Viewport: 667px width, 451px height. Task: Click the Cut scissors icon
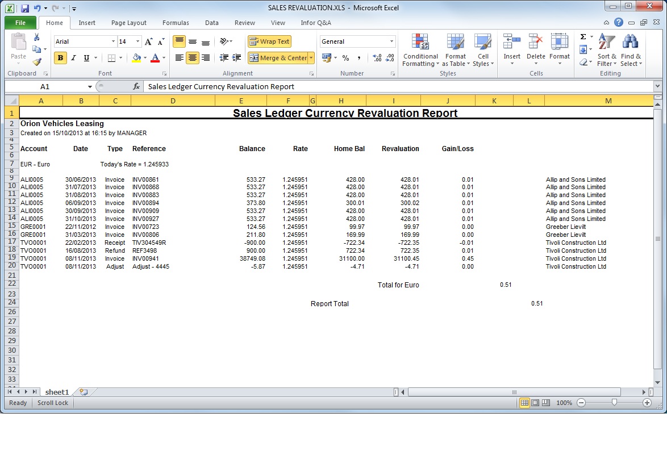pyautogui.click(x=36, y=37)
